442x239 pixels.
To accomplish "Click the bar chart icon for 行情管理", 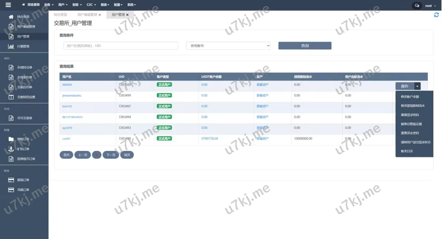I will tap(11, 46).
